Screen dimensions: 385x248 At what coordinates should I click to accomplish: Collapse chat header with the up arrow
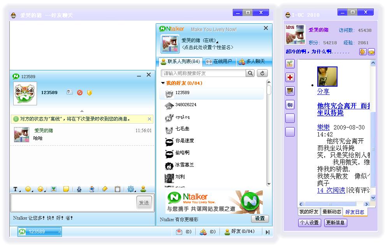pos(82,111)
